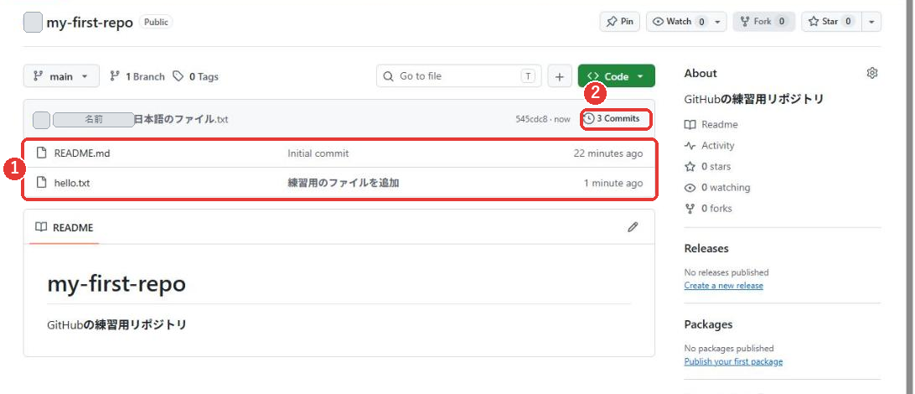Fork the my-first-repo repository

coord(763,22)
